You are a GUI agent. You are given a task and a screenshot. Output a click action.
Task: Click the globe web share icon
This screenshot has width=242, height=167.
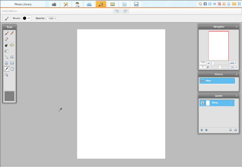tap(229, 4)
